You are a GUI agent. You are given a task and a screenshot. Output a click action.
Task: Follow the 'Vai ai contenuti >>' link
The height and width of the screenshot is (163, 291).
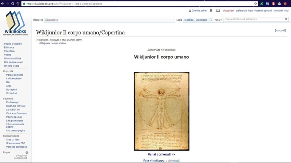point(162,154)
